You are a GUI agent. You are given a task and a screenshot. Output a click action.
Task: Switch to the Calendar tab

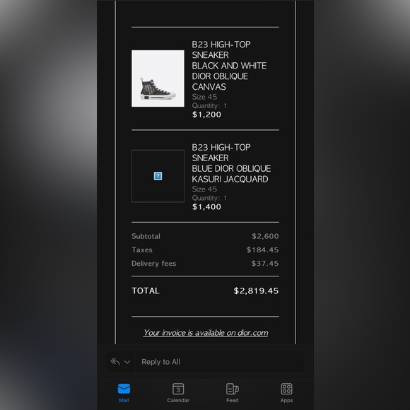[178, 393]
